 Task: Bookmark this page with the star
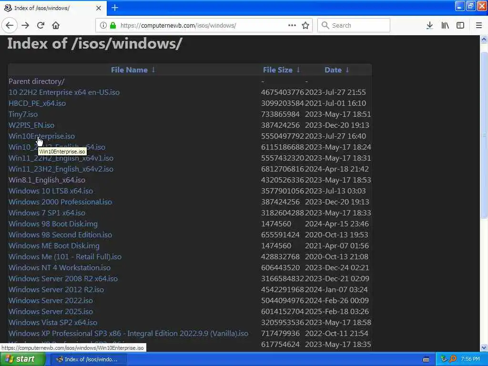(x=305, y=25)
